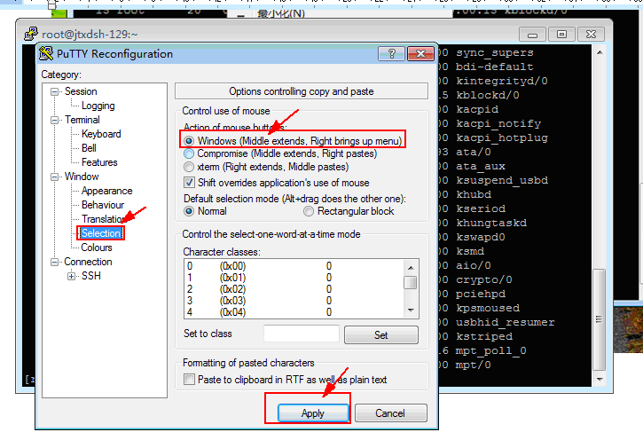Viewport: 643px width, 440px height.
Task: Click terminal window scroll up arrow
Action: [600, 52]
